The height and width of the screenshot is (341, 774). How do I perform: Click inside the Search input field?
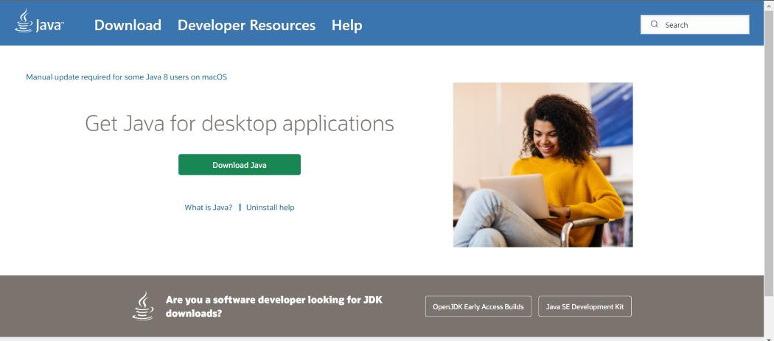pos(694,25)
